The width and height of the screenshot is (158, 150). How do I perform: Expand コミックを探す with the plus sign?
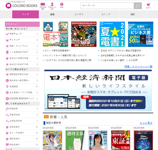click(x=37, y=133)
